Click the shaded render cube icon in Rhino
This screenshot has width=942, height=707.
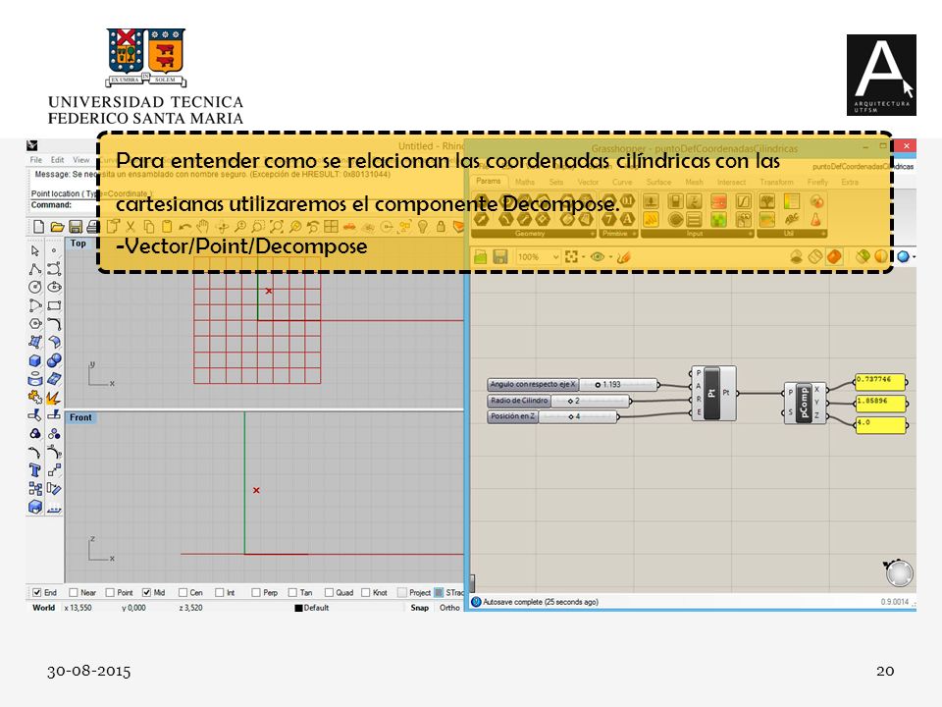click(35, 507)
